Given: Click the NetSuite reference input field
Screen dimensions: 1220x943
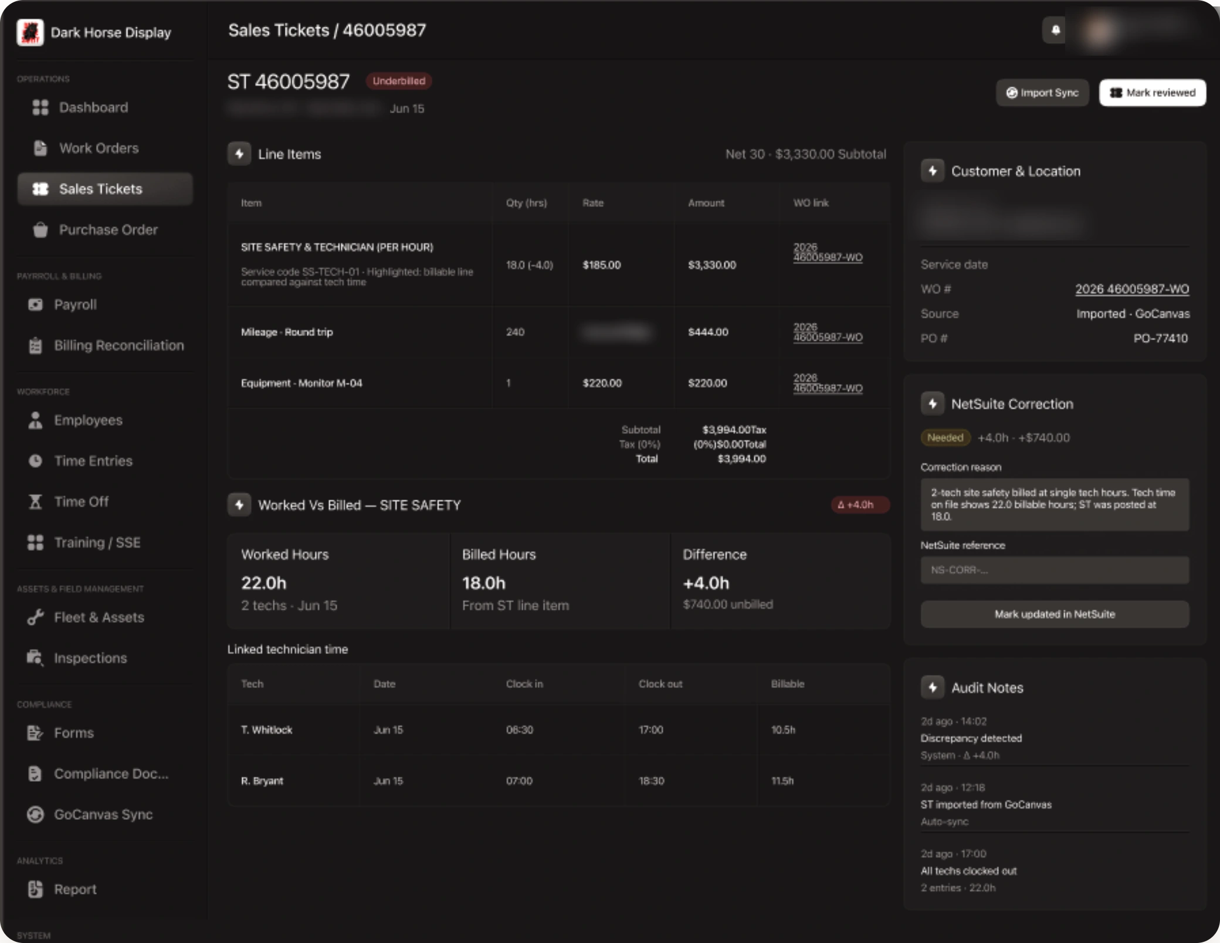Looking at the screenshot, I should coord(1055,570).
